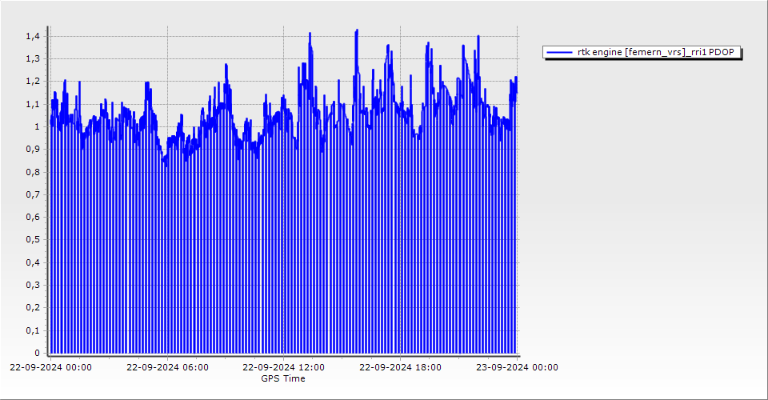Viewport: 768px width, 400px height.
Task: Click the 1,1 Y-axis tick label
Action: tap(32, 104)
